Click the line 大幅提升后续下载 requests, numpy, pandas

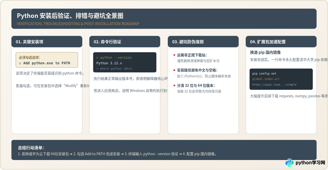click(289, 96)
